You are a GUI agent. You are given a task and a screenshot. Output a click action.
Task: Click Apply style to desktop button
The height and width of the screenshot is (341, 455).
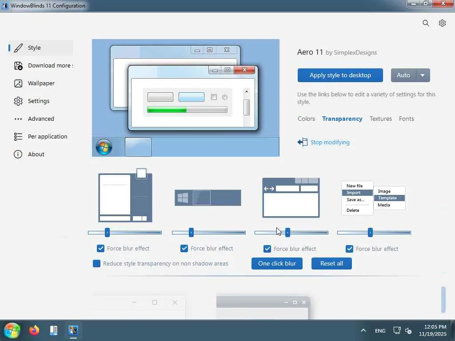340,75
